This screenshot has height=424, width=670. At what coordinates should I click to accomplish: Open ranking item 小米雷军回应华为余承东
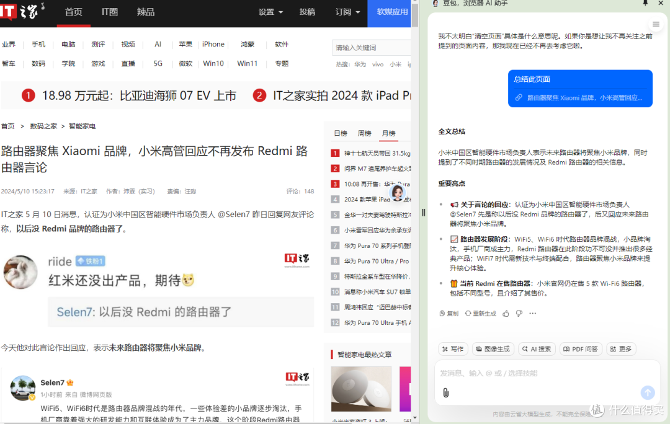(377, 230)
